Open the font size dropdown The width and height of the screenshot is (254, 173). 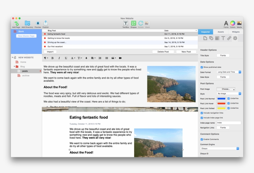tap(80, 58)
